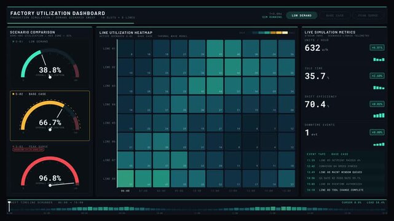Click the 1 evt downtime value
The height and width of the screenshot is (221, 394).
(307, 133)
